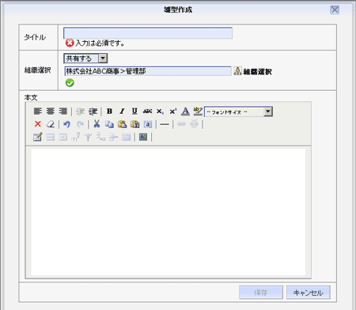Click the 組織選択 link button
The width and height of the screenshot is (356, 310).
[257, 71]
